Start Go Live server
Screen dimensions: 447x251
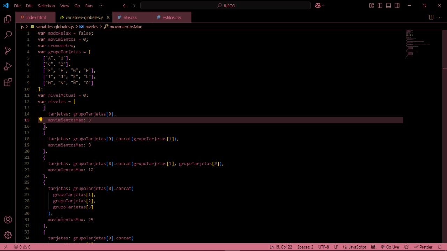[390, 247]
